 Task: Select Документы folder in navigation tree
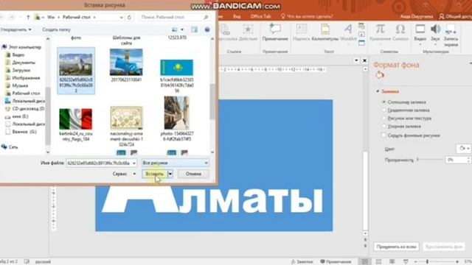[x=24, y=63]
